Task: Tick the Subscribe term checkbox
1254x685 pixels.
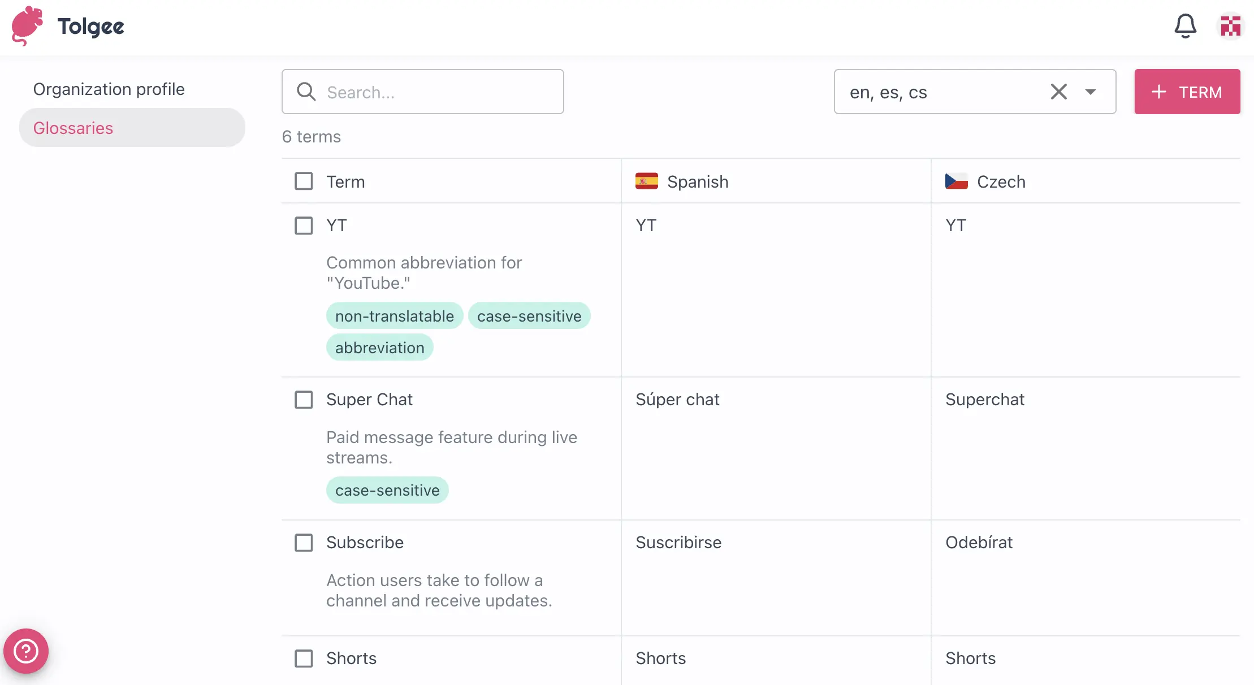Action: pyautogui.click(x=304, y=543)
